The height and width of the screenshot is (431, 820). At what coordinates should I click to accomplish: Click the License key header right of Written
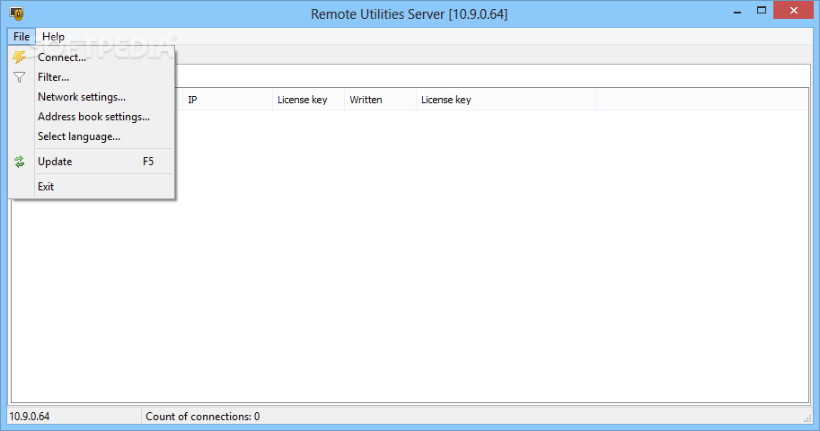pos(507,100)
